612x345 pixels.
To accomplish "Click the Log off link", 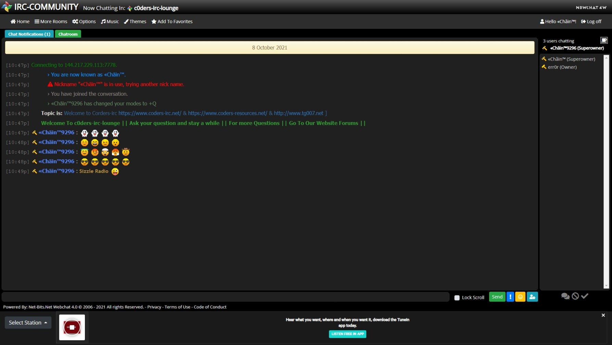I will coord(591,22).
